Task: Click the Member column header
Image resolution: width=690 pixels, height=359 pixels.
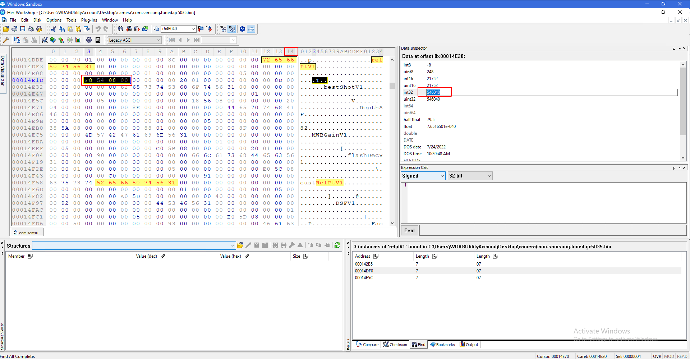Action: tap(69, 256)
